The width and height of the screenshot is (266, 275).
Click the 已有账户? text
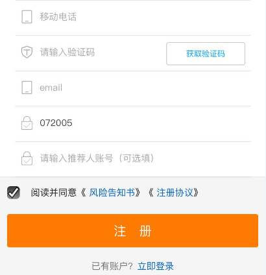tap(112, 266)
